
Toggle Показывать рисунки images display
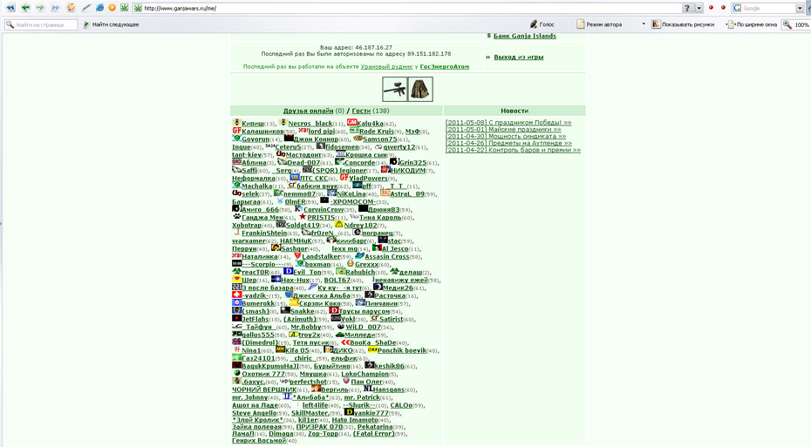click(683, 24)
